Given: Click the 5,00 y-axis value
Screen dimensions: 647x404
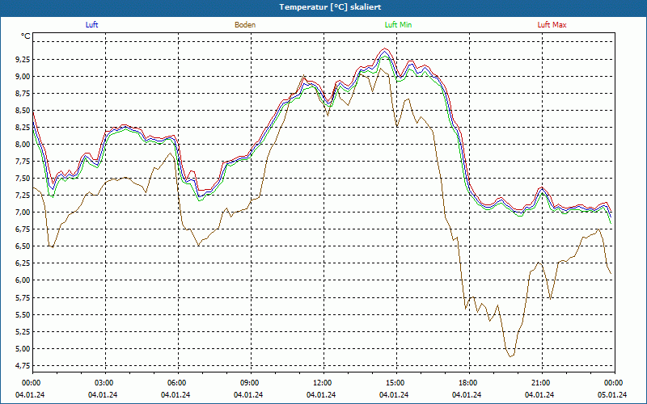Looking at the screenshot, I should [23, 349].
